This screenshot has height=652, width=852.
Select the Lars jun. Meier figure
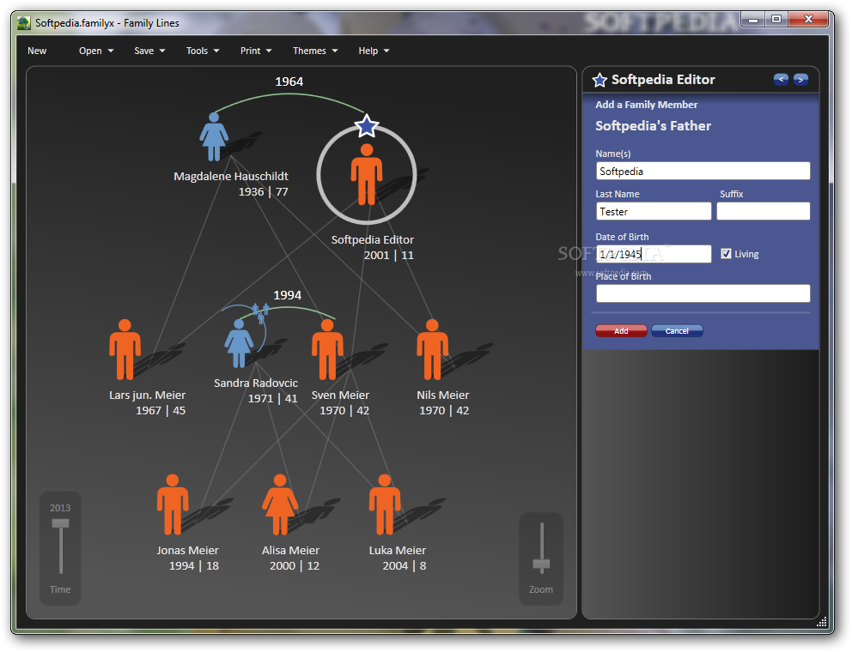click(125, 350)
